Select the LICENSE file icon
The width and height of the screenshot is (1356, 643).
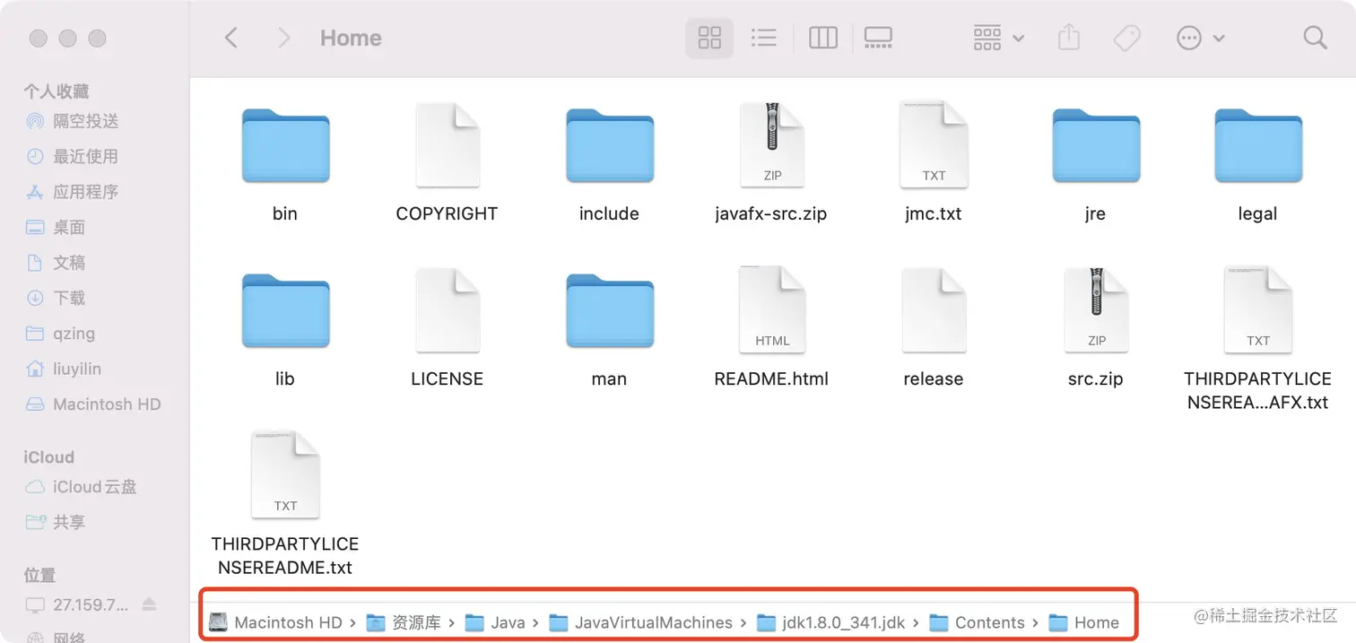[448, 310]
